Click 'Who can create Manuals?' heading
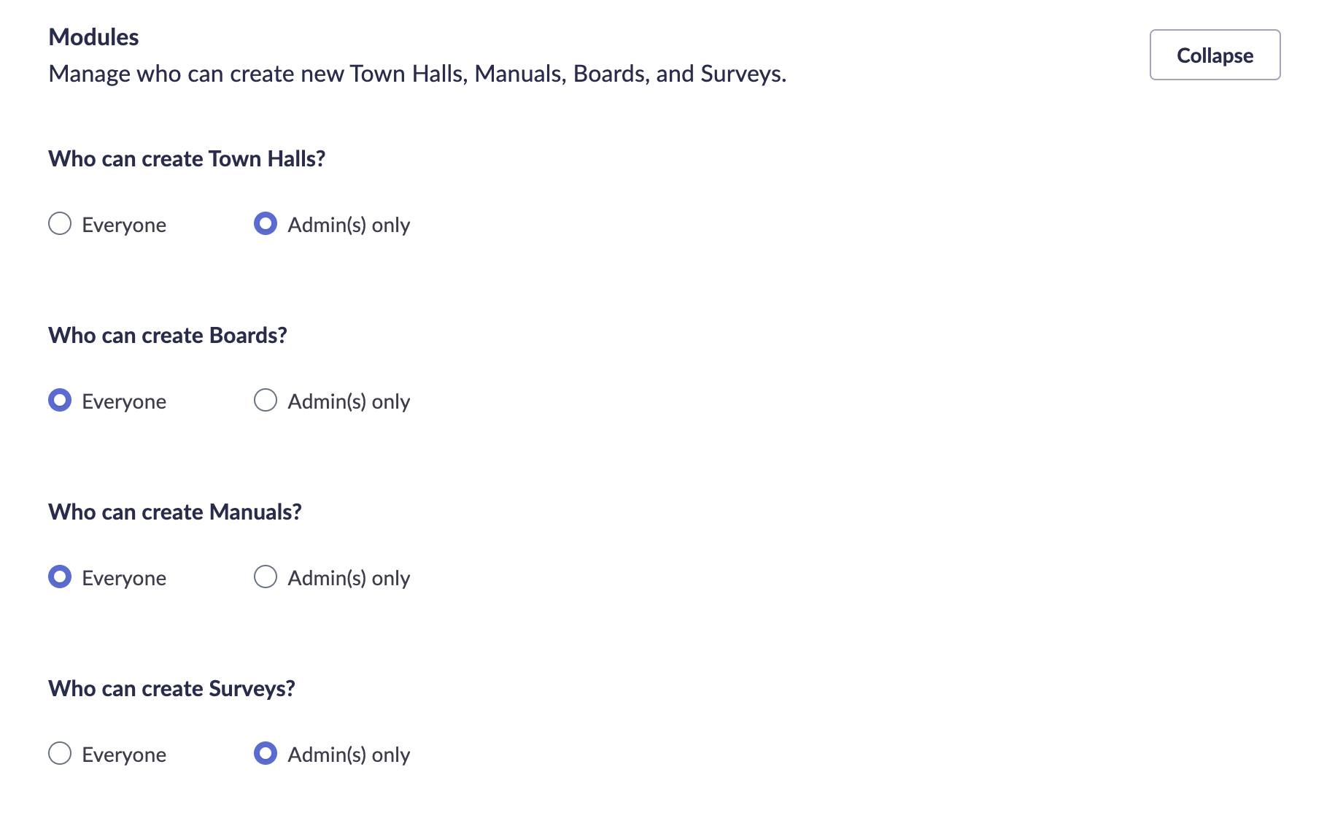The width and height of the screenshot is (1335, 829). [x=175, y=512]
